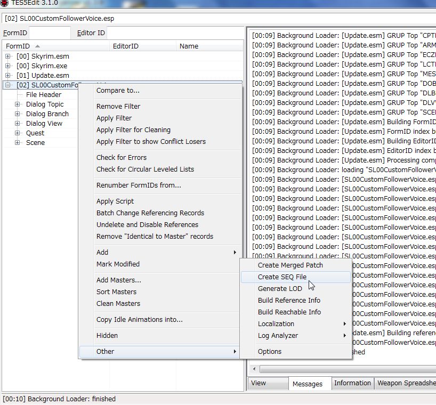Switch to the Messages tab

[310, 384]
